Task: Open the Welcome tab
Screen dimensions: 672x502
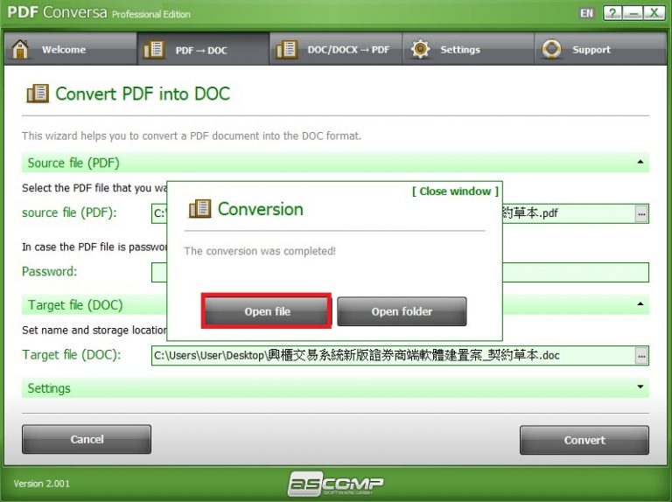Action: (x=71, y=49)
